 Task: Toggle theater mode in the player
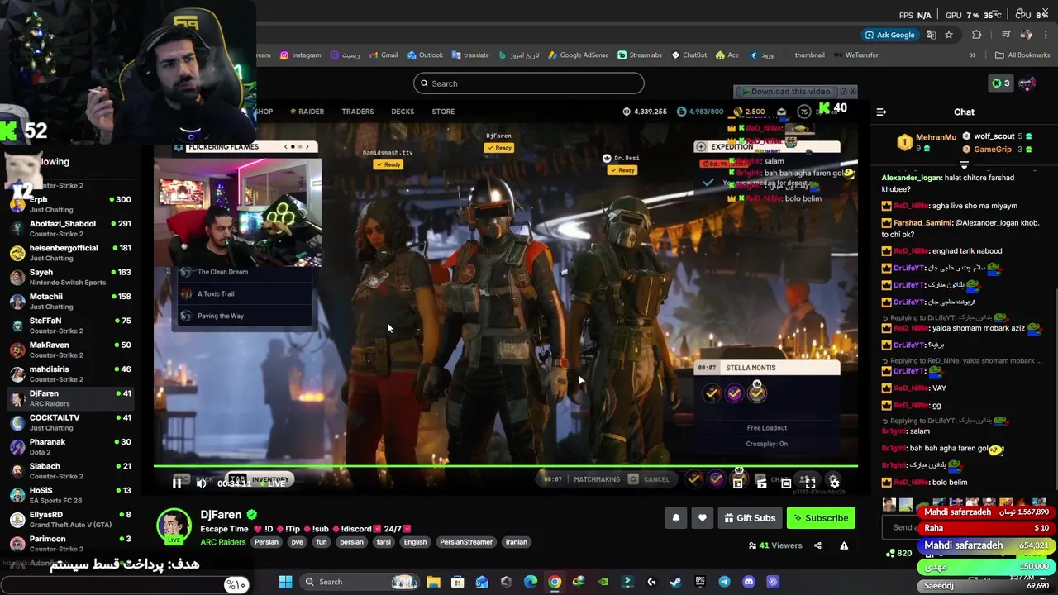786,483
